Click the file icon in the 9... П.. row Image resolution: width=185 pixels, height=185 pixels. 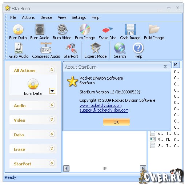[153, 139]
